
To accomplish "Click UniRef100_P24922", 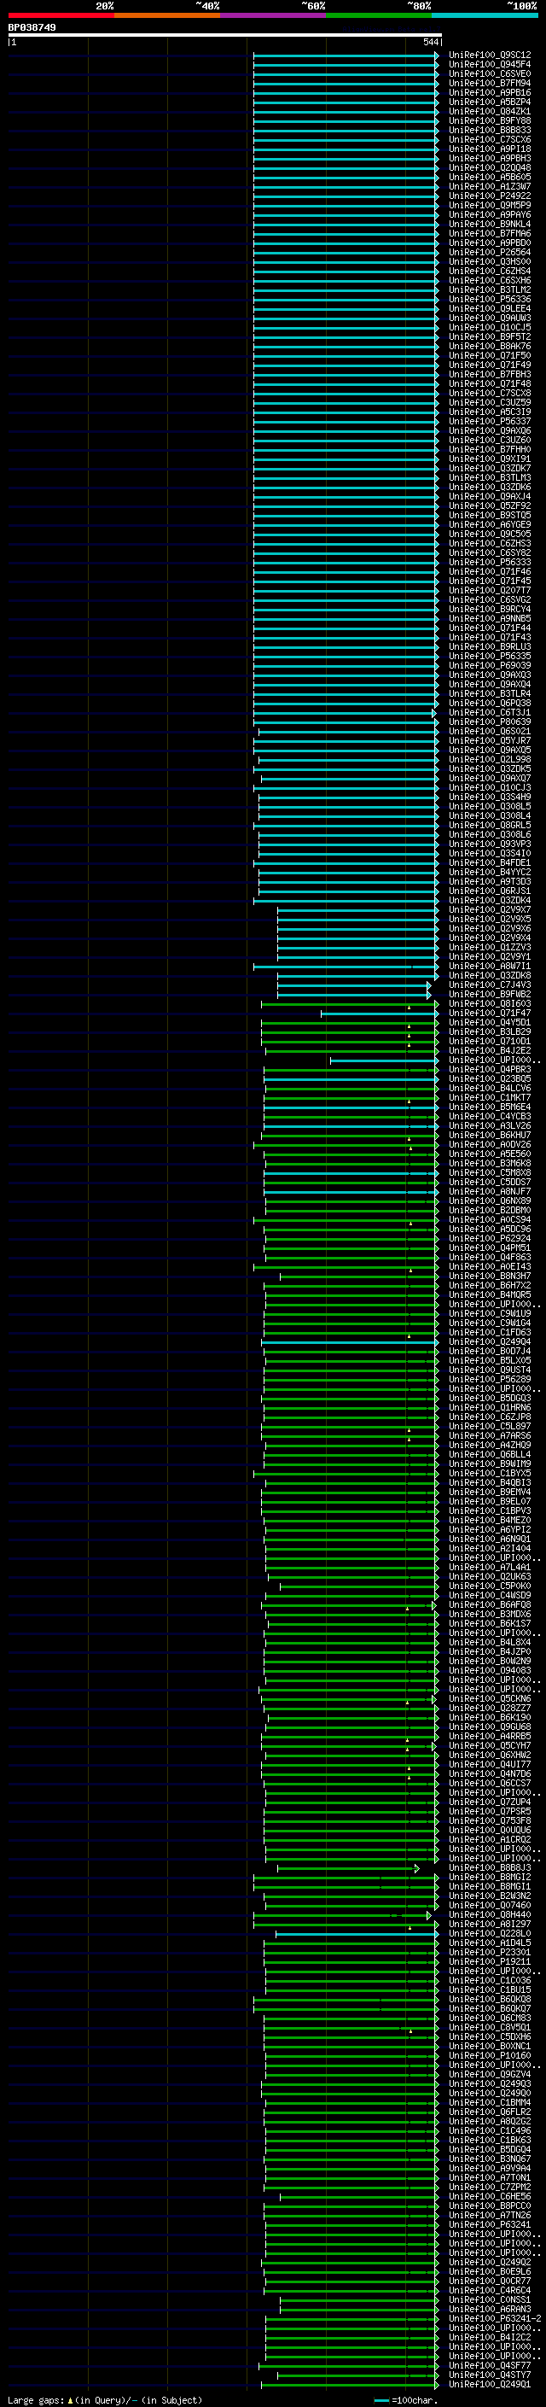I will [489, 196].
